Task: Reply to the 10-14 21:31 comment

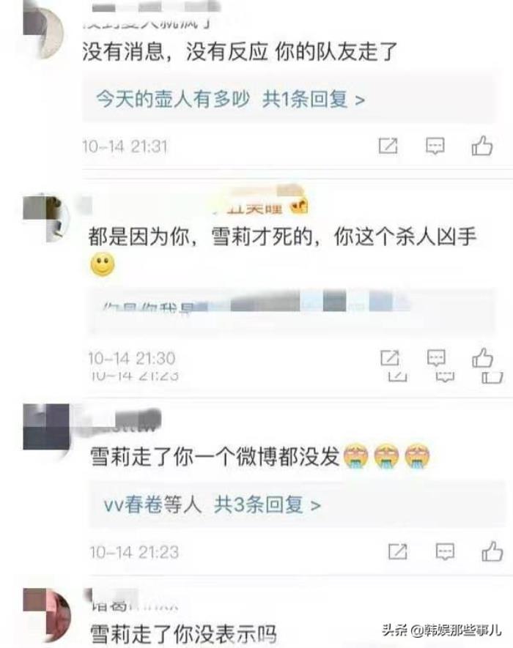Action: tap(435, 146)
